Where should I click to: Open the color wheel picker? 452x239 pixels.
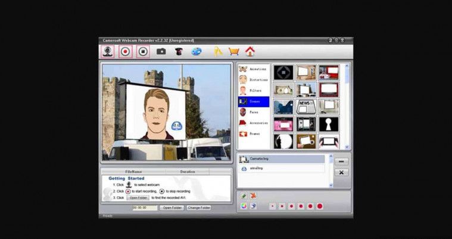click(x=244, y=206)
